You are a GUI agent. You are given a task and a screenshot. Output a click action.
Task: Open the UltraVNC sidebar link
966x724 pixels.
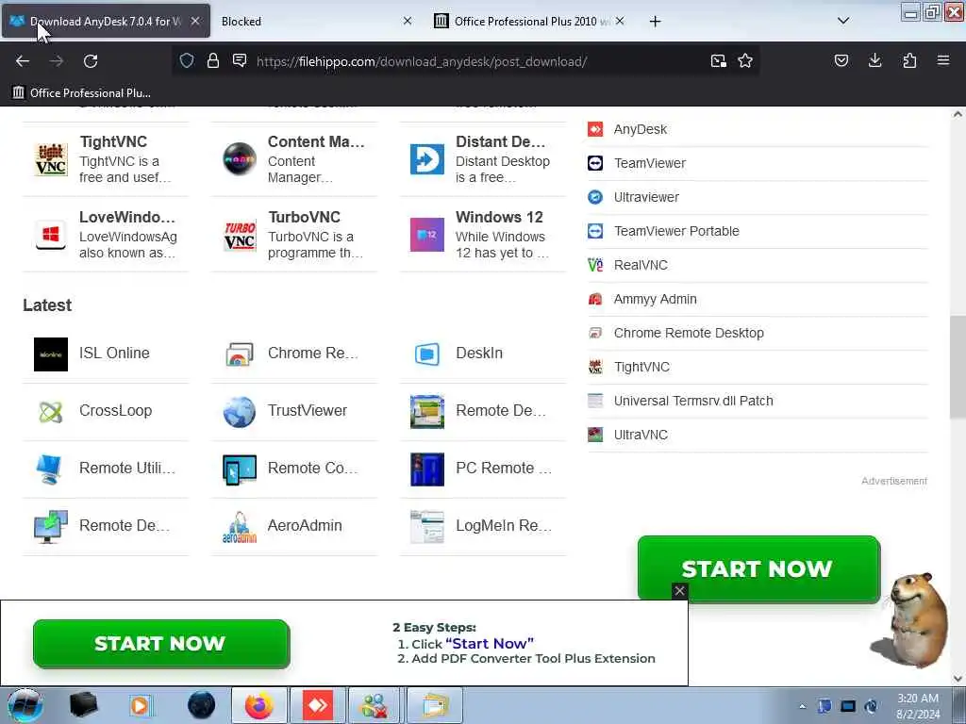tap(641, 435)
